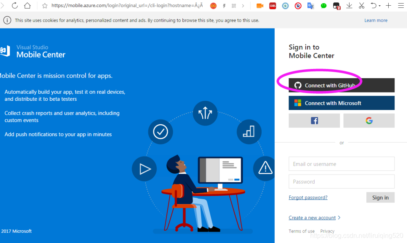The height and width of the screenshot is (243, 407).
Task: Click 'Add push notifications to your app' text
Action: [58, 135]
